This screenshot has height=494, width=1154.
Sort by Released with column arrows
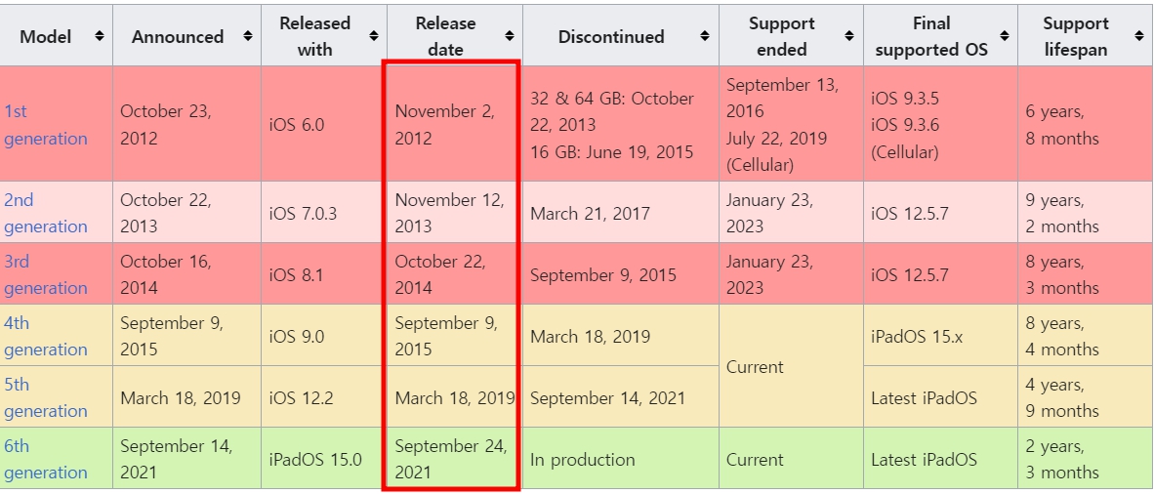pyautogui.click(x=374, y=36)
